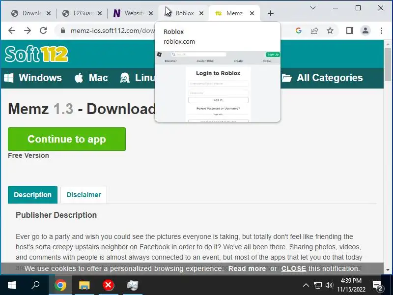This screenshot has width=393, height=295.
Task: Click the address bar URL
Action: pos(112,30)
